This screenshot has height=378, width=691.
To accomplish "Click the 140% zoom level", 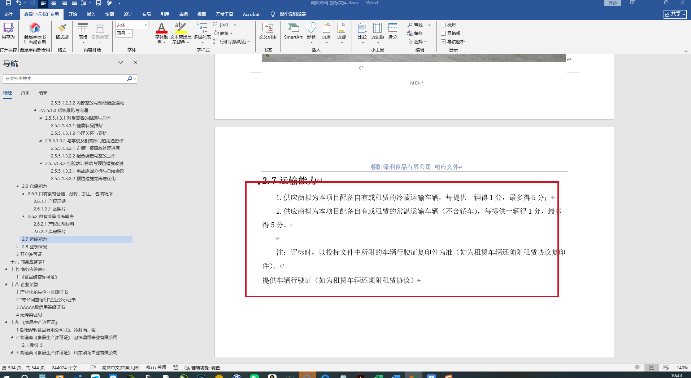I will [682, 368].
